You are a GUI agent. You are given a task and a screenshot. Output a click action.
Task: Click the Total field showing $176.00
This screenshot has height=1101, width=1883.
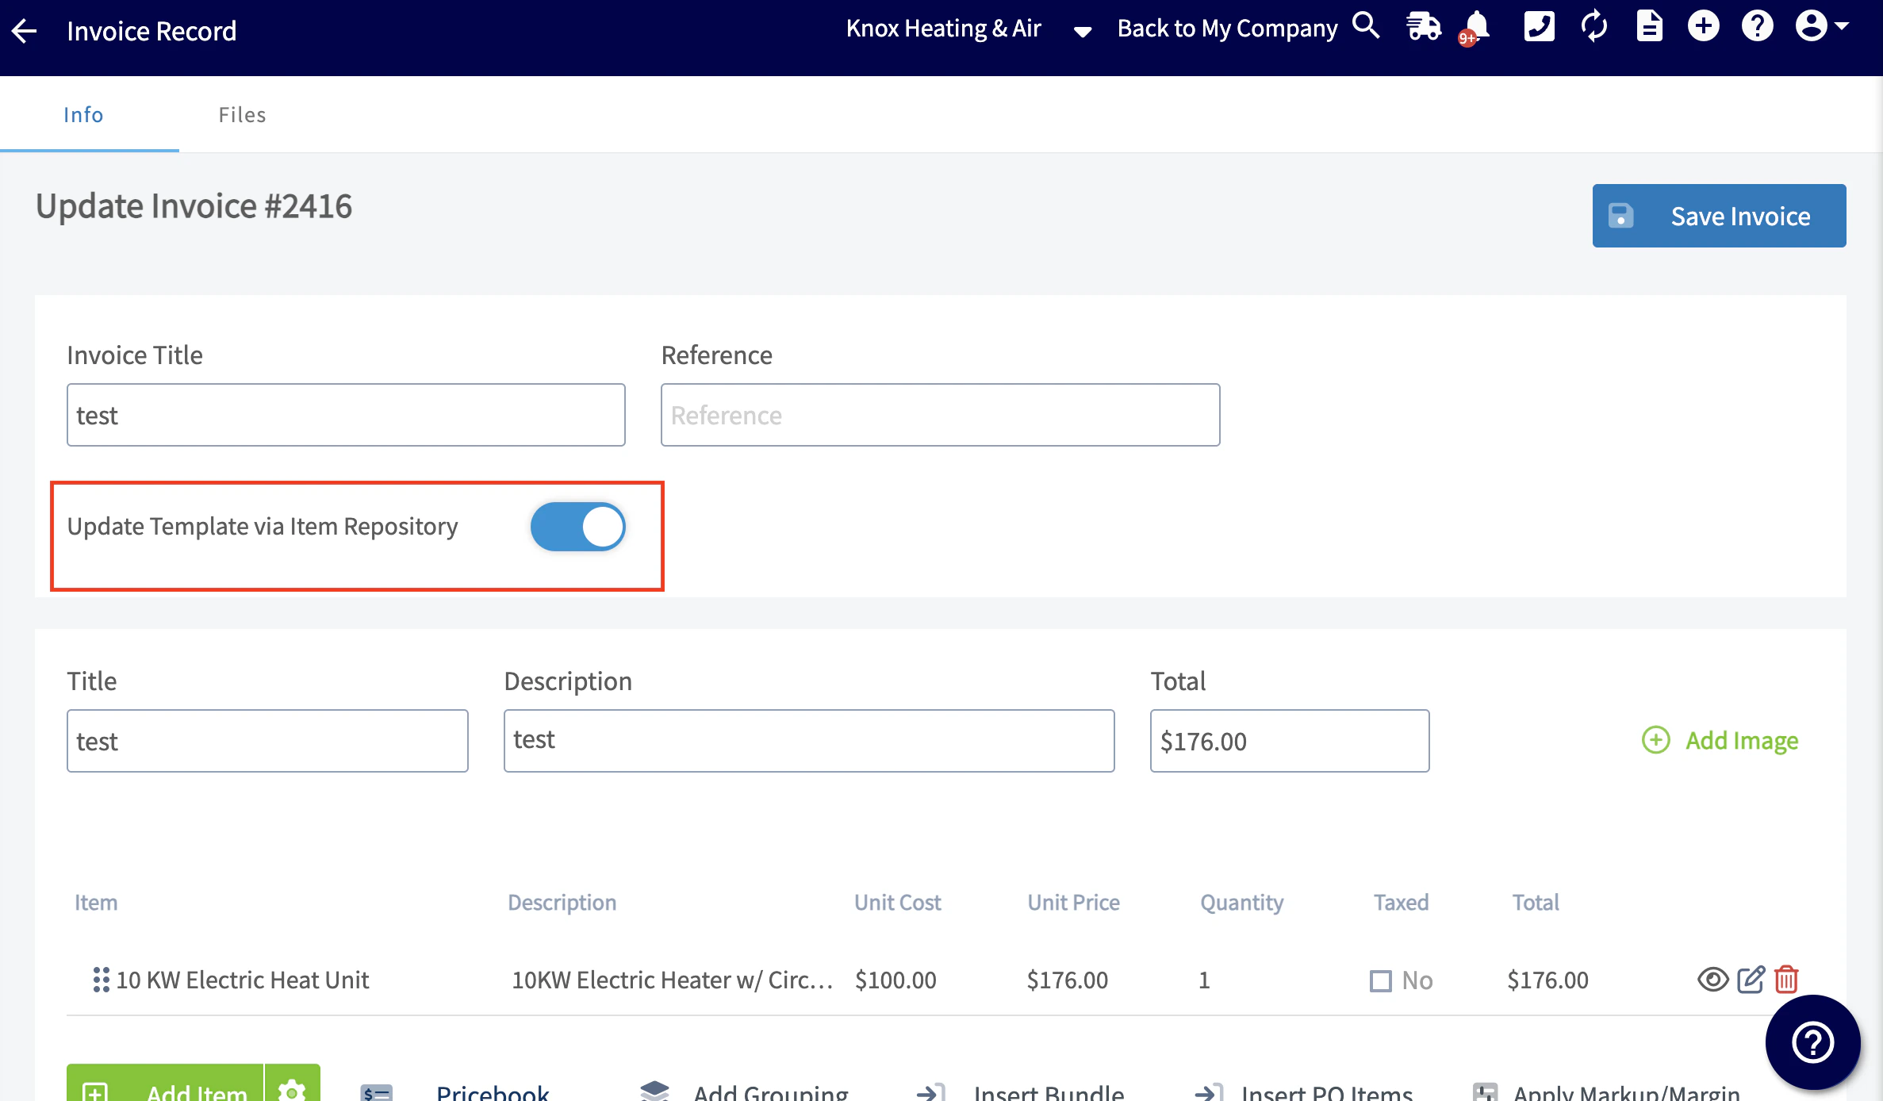point(1290,741)
